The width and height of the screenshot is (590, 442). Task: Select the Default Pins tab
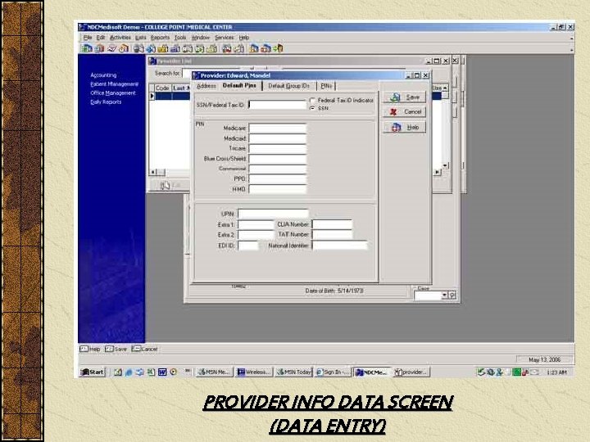tap(239, 86)
